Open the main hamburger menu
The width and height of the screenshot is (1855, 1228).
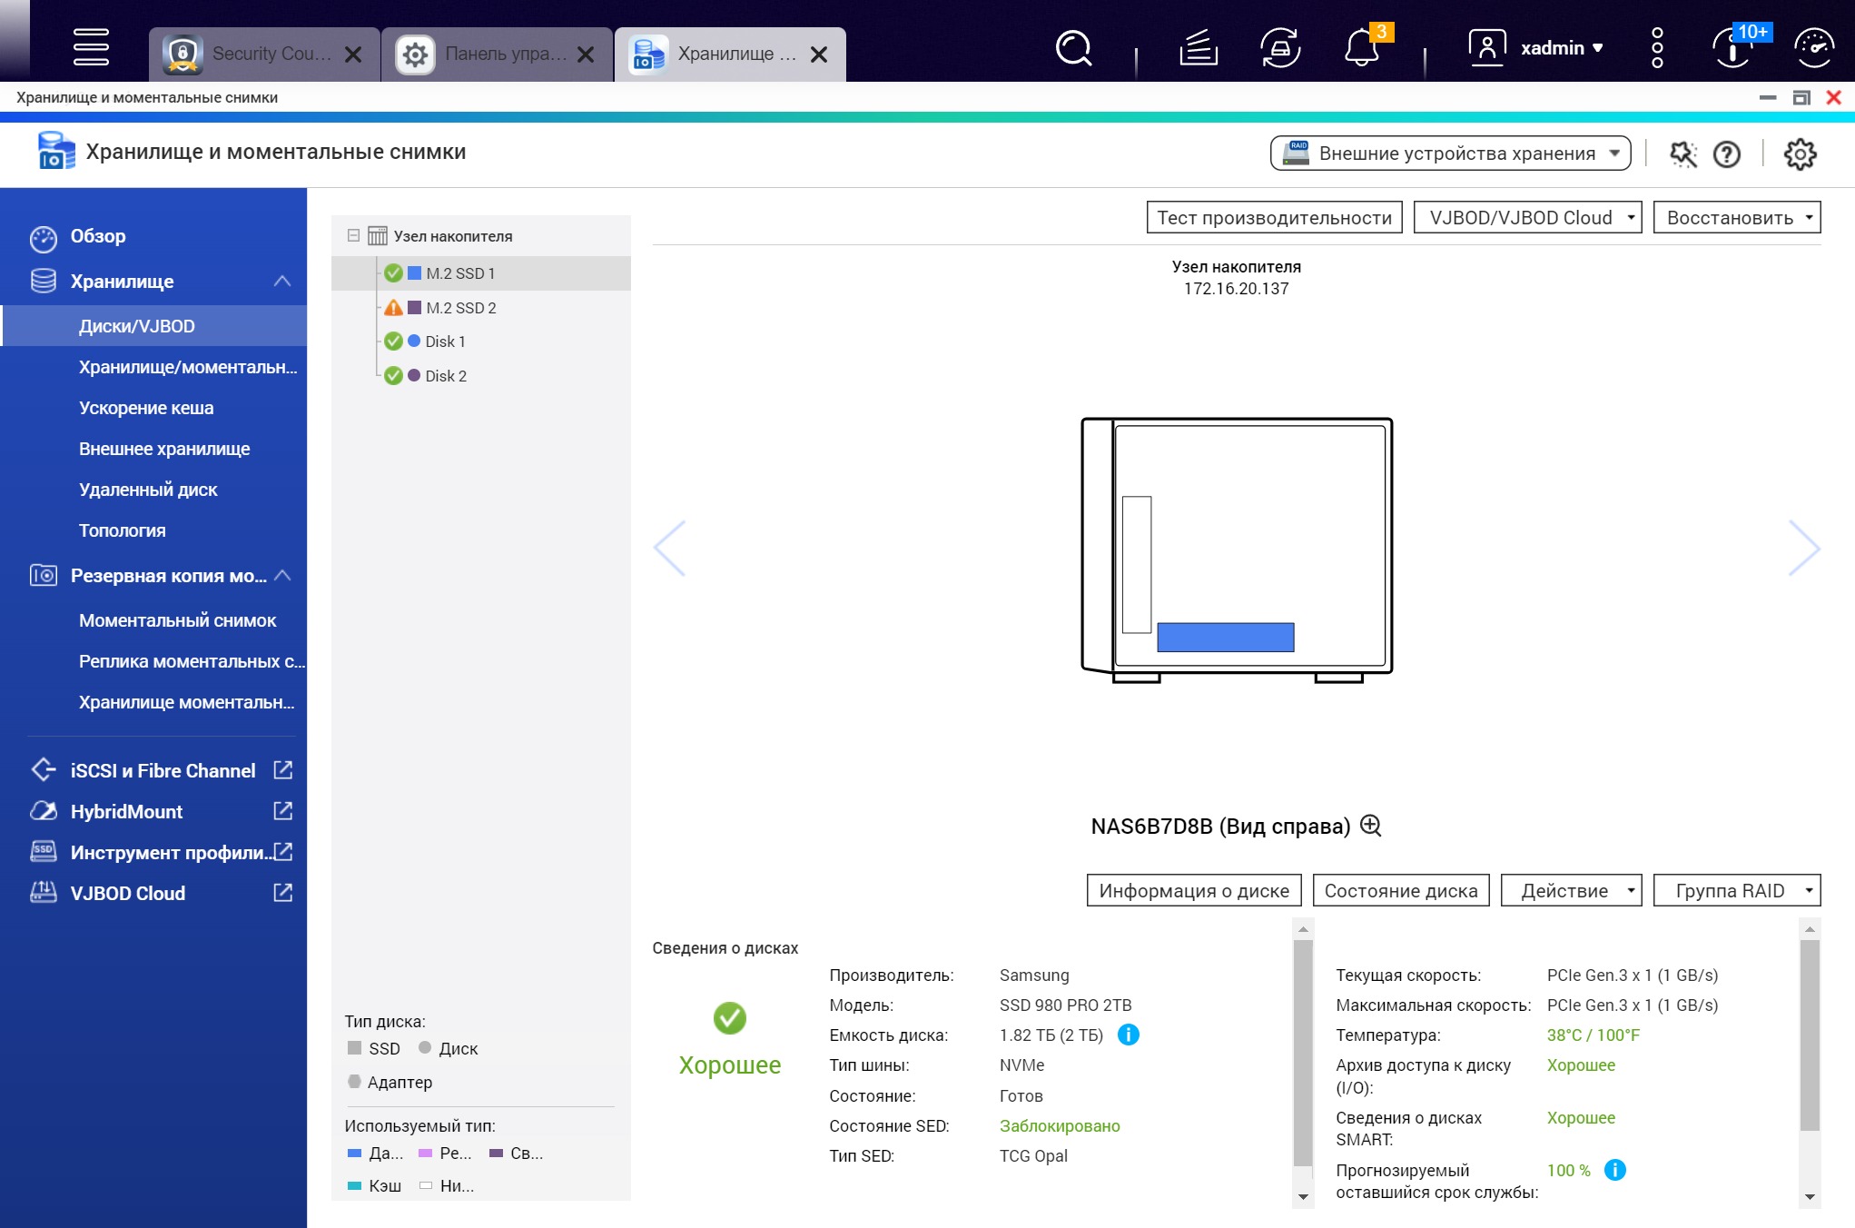(x=91, y=47)
